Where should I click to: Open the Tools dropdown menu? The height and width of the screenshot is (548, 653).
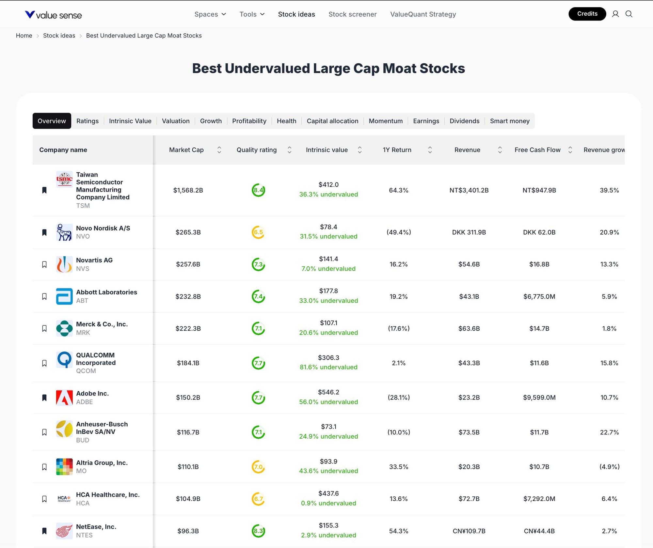pyautogui.click(x=252, y=14)
